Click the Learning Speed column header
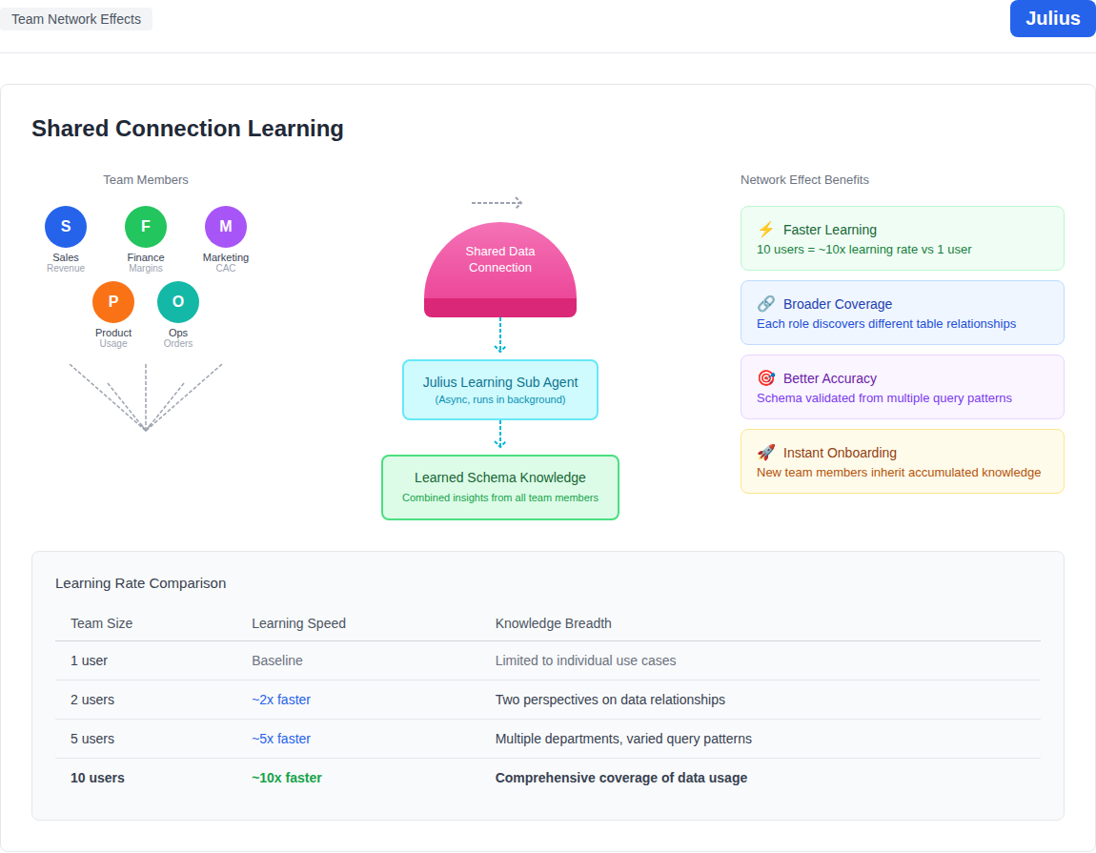1096x853 pixels. [x=298, y=623]
